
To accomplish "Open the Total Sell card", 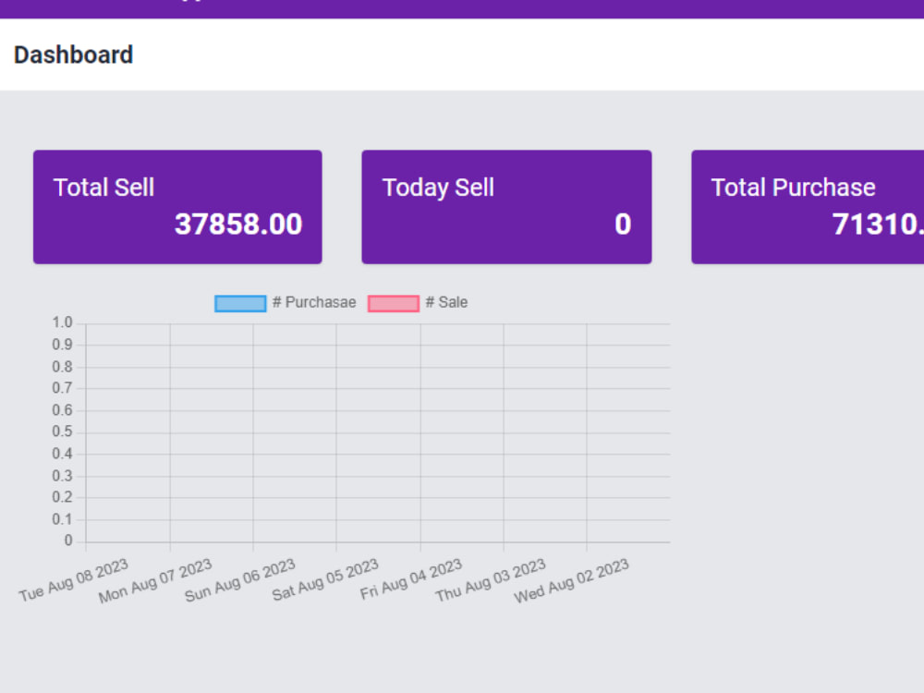I will 177,207.
